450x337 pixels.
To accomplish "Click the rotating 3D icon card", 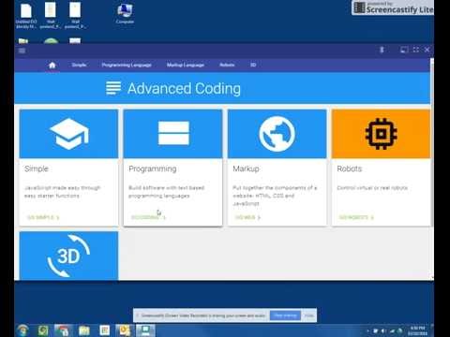I will pos(68,256).
